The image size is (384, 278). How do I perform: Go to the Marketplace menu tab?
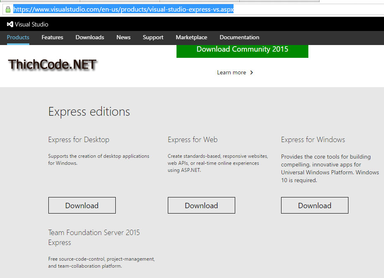tap(191, 37)
